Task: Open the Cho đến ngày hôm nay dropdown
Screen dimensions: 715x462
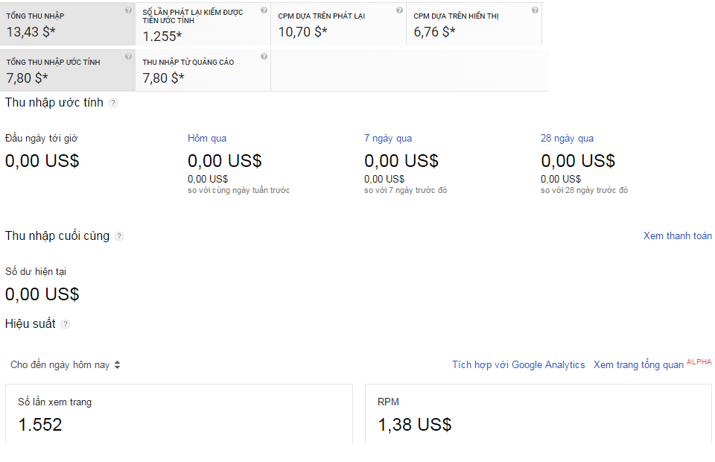Action: click(66, 365)
